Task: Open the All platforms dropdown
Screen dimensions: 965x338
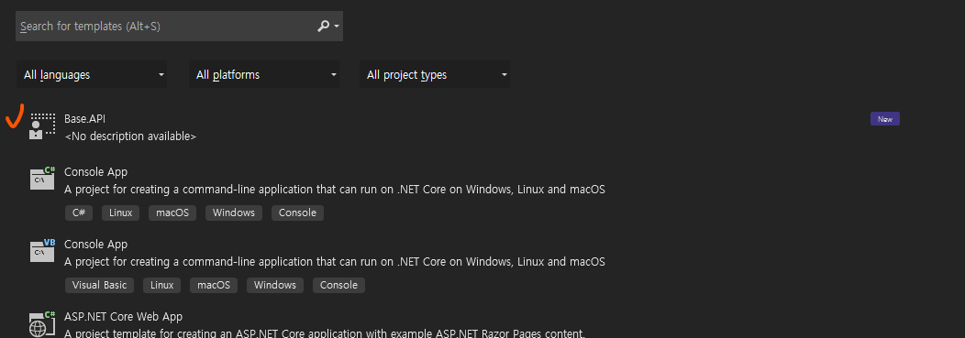Action: click(x=263, y=74)
